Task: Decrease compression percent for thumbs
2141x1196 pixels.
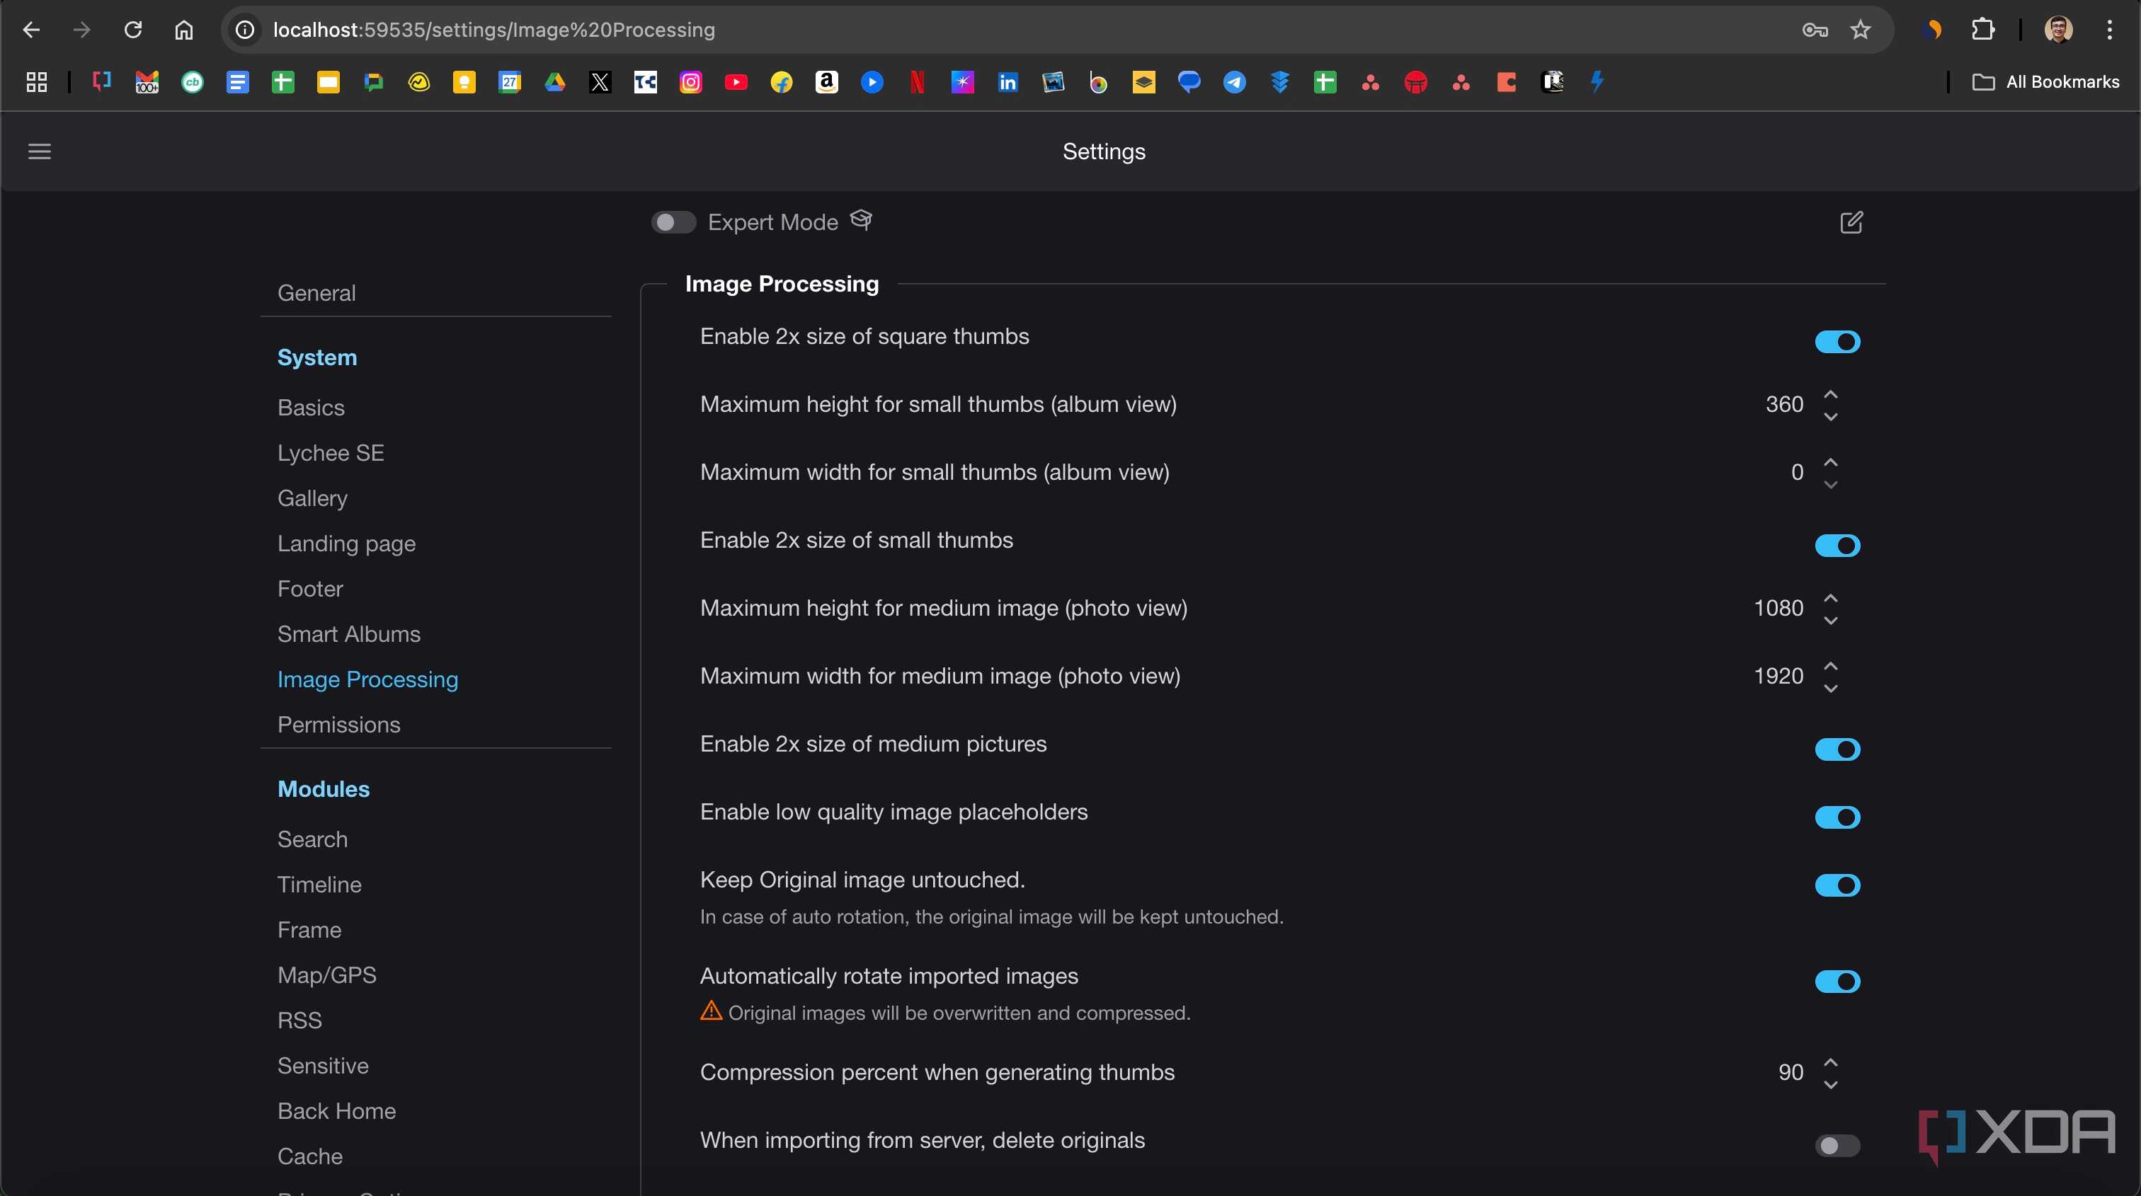Action: pyautogui.click(x=1830, y=1085)
